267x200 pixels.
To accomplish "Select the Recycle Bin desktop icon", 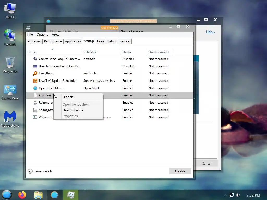I will coord(10,65).
